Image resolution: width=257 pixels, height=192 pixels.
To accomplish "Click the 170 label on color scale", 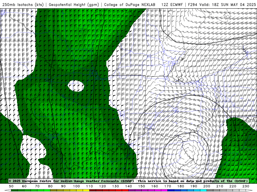I will [167, 186].
